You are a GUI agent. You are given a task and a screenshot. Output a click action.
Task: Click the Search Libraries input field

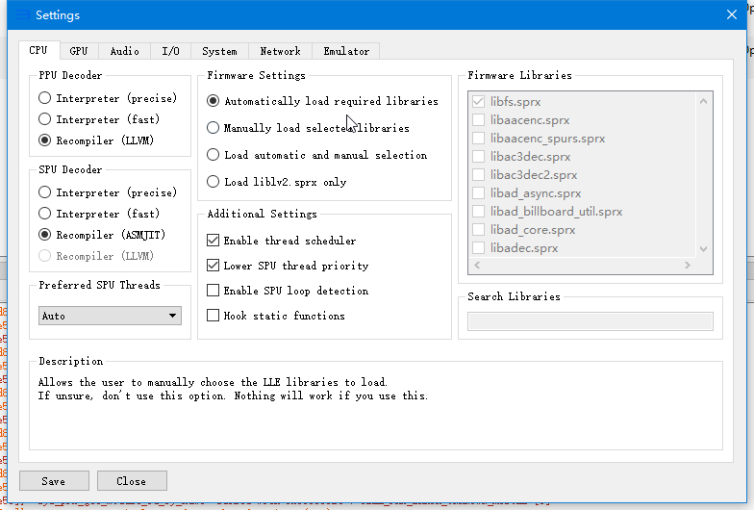tap(591, 321)
